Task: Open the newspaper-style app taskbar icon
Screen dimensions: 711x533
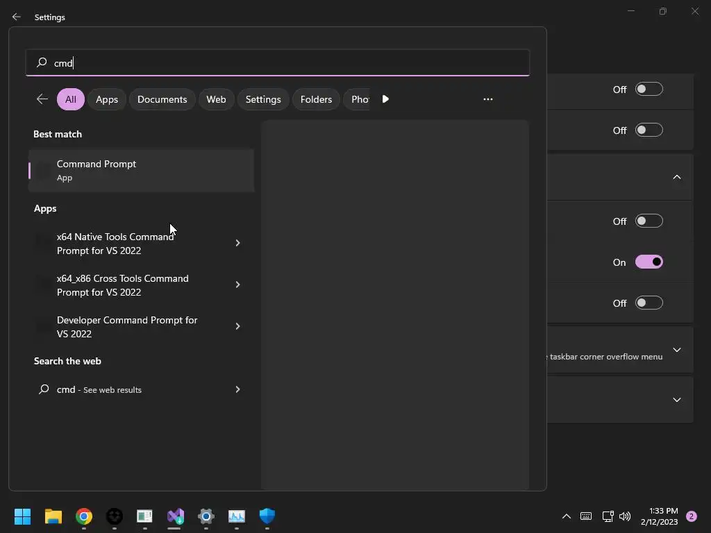Action: tap(144, 516)
